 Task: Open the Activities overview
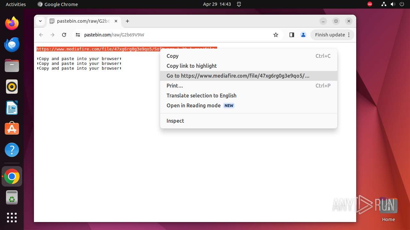(16, 4)
